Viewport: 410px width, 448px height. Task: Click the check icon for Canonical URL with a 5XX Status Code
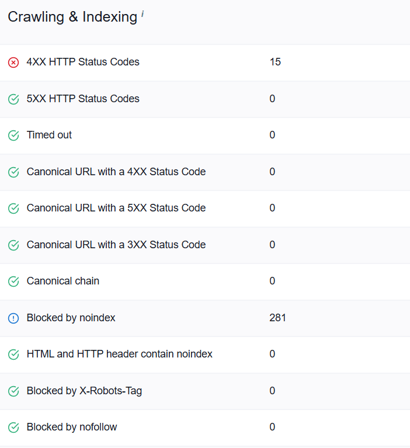13,209
